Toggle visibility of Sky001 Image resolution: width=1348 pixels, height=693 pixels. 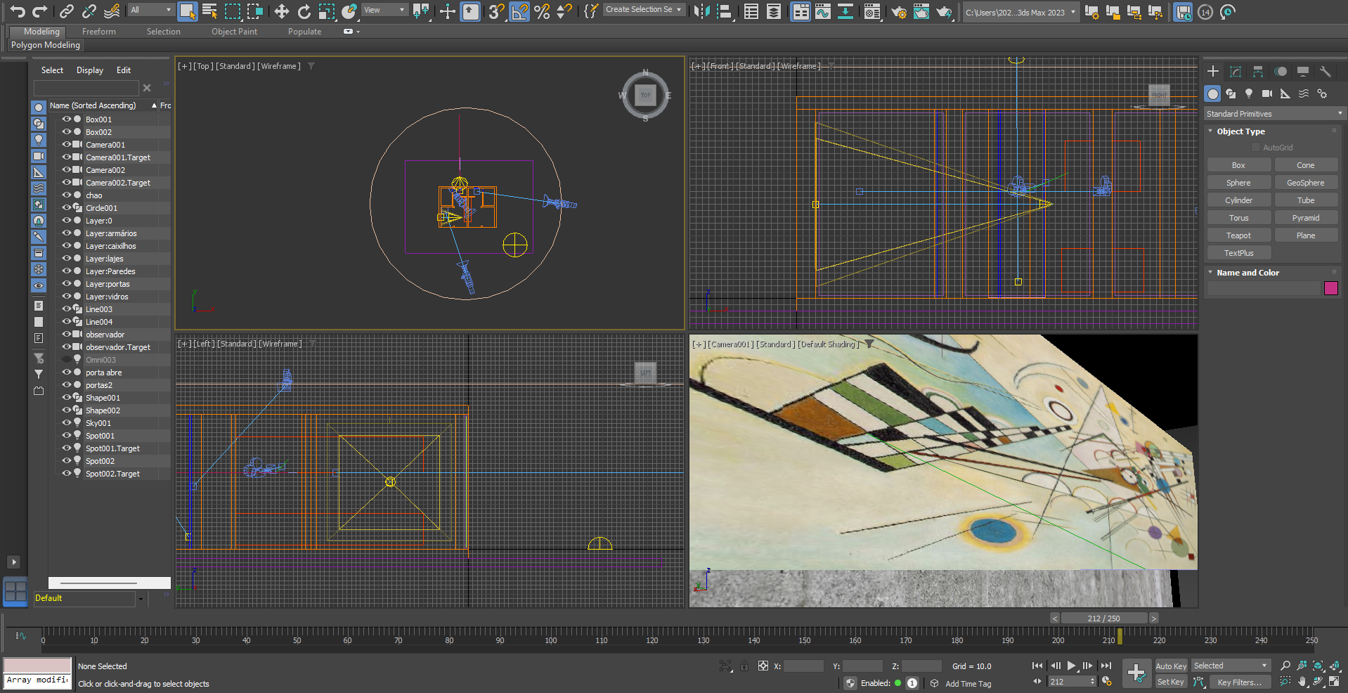click(67, 423)
